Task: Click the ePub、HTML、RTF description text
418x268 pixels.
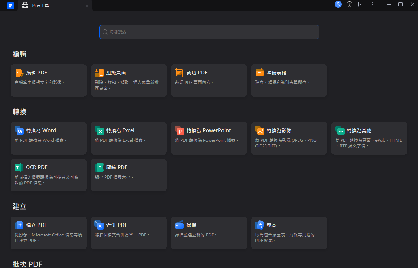Action: pos(368,143)
